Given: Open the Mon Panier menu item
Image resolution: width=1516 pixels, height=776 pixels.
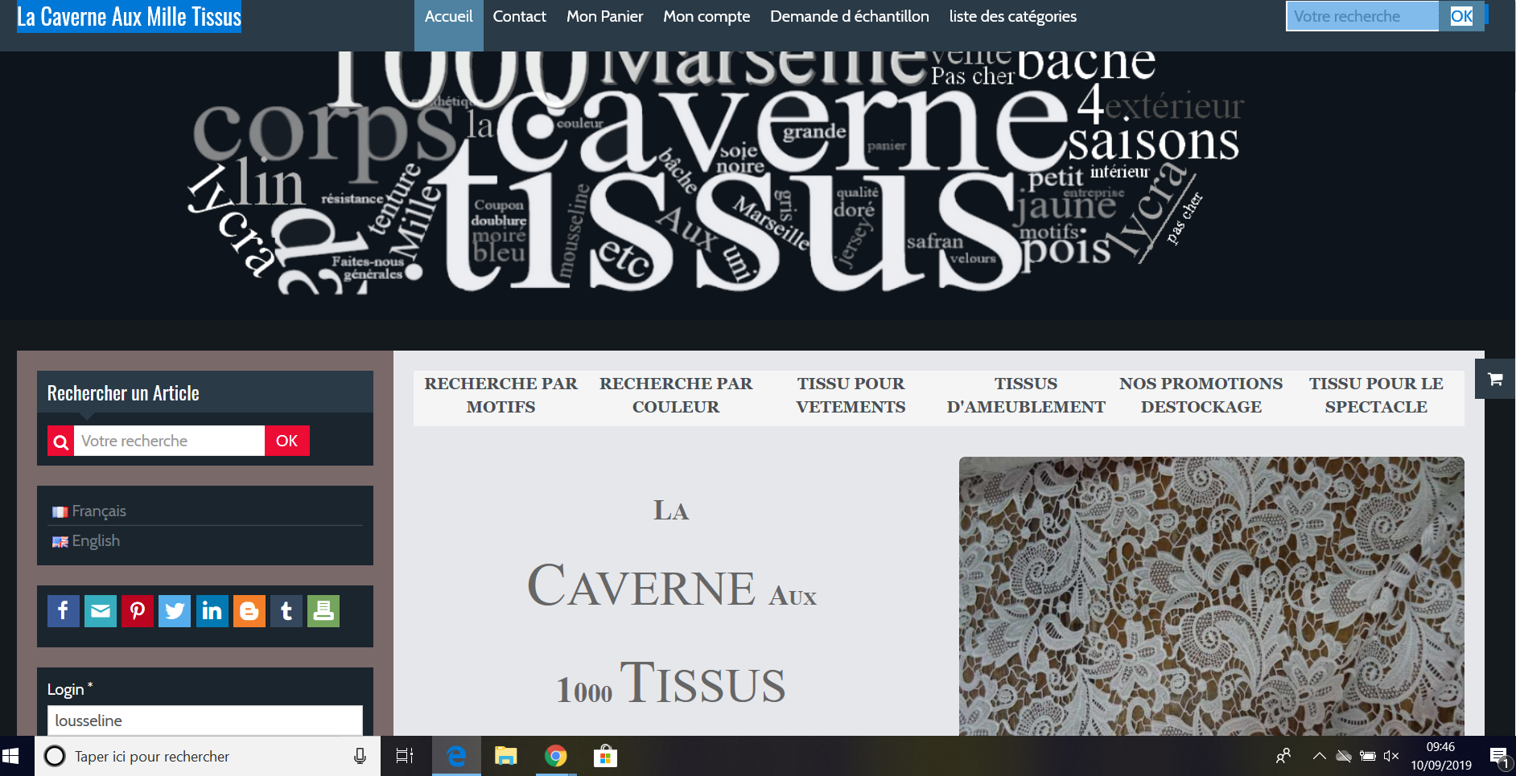Looking at the screenshot, I should coord(604,17).
